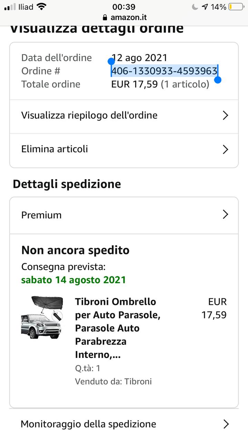Tap the padlock icon beside amazon.it
248x441 pixels.
(105, 17)
